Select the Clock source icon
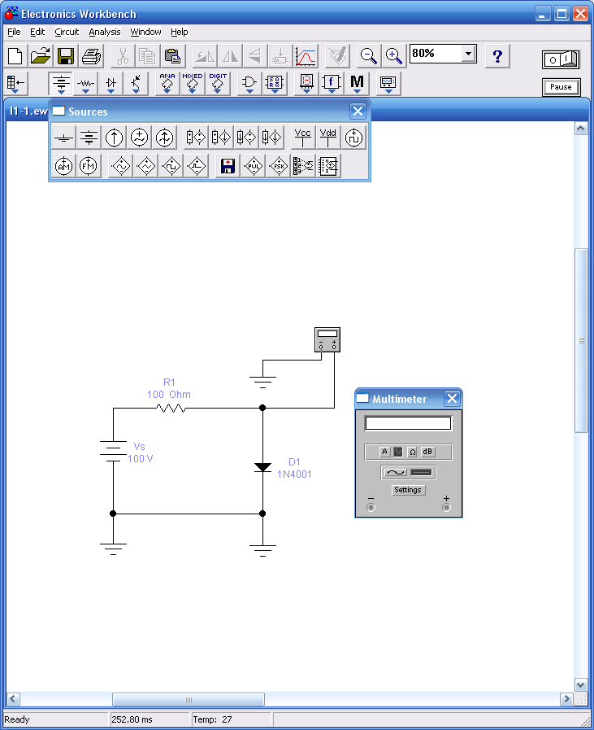Screen dimensions: 594x730 coord(353,138)
